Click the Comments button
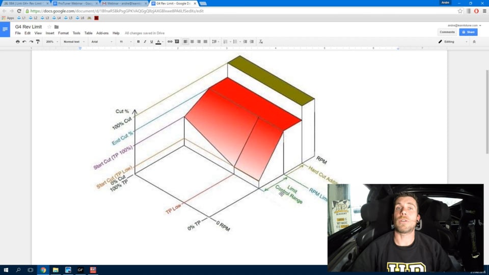This screenshot has height=275, width=489. (x=447, y=32)
